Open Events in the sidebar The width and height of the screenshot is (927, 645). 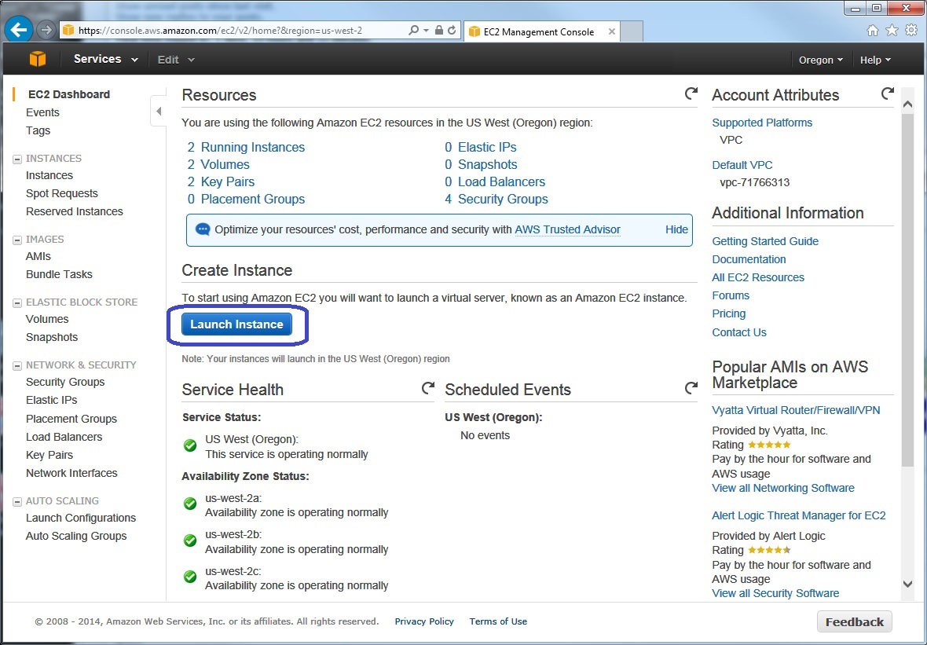coord(42,112)
